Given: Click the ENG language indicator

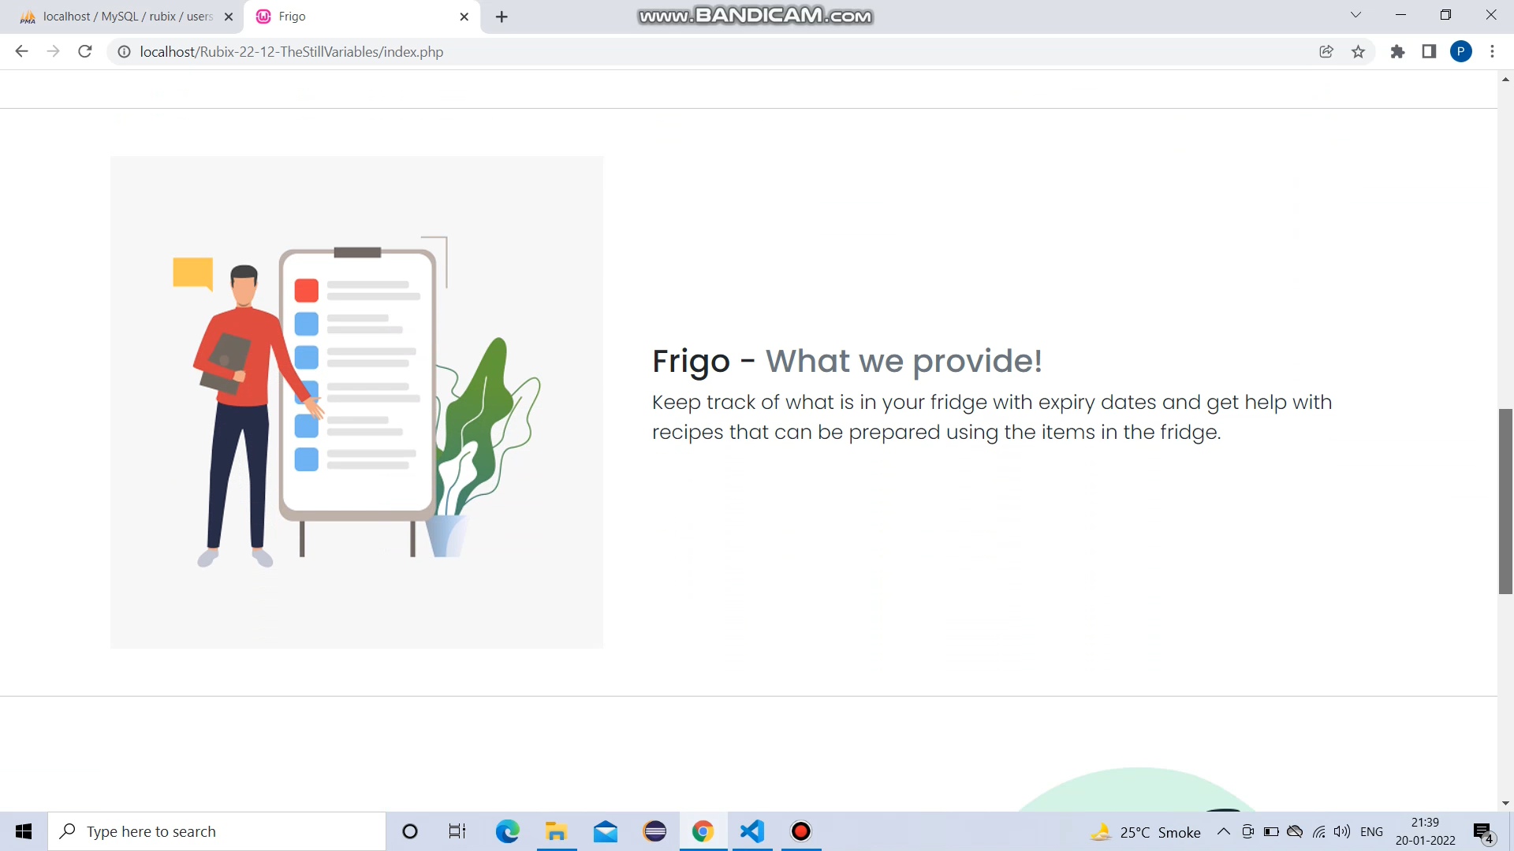Looking at the screenshot, I should [x=1373, y=831].
